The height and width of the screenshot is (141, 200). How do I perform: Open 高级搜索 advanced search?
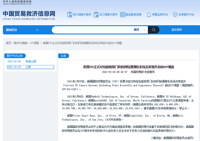[177, 30]
